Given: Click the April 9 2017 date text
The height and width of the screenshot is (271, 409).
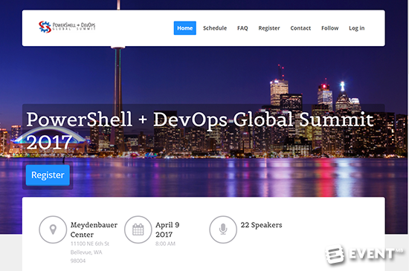Looking at the screenshot, I should click(167, 229).
